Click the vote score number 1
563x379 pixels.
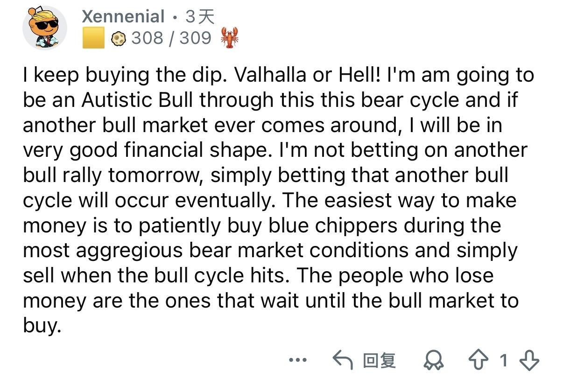pyautogui.click(x=503, y=360)
